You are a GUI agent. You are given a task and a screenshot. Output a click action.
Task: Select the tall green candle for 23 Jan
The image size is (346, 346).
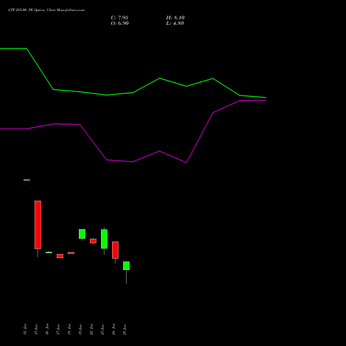pos(104,239)
